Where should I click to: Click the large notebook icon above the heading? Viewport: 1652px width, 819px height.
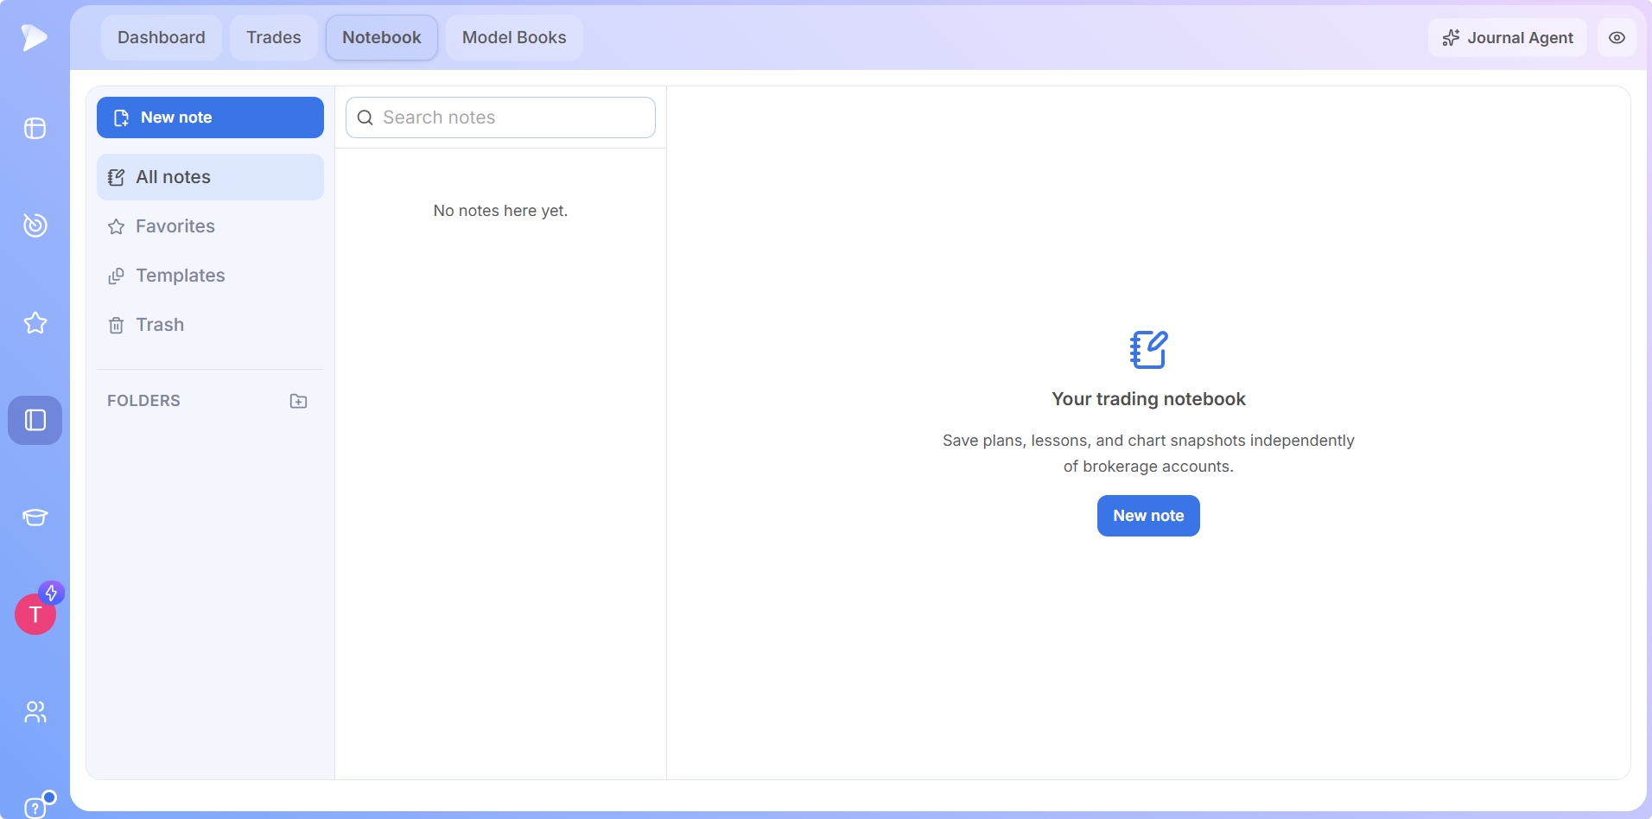[x=1148, y=350]
